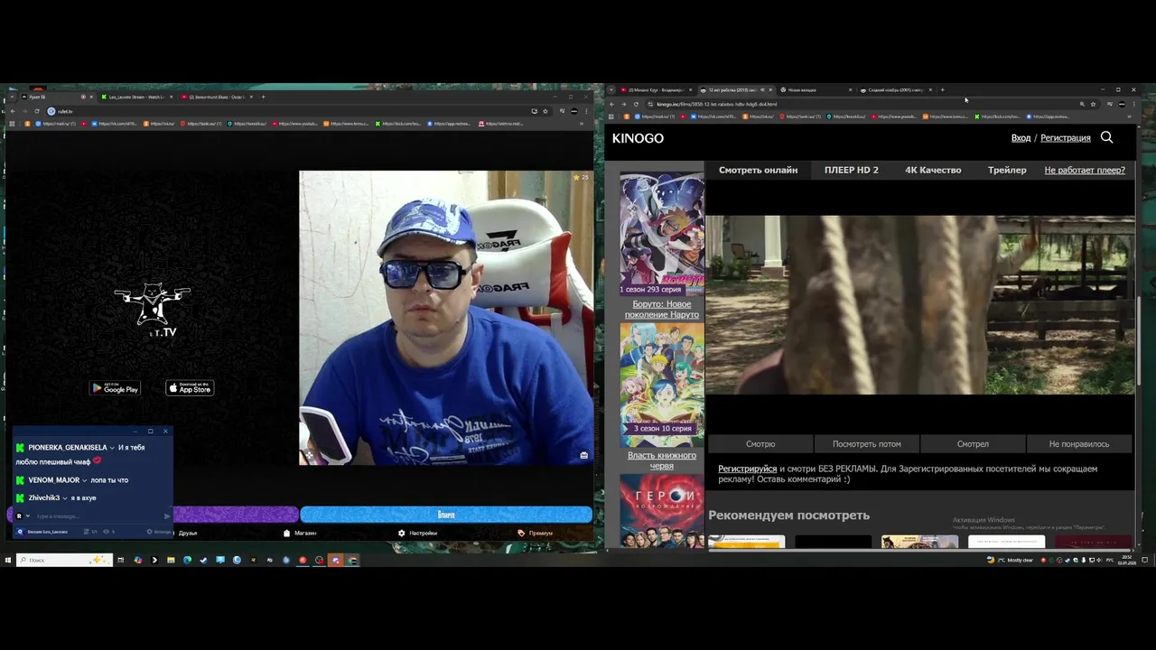
Task: Go forward in the KINOGO browser window
Action: click(x=623, y=104)
